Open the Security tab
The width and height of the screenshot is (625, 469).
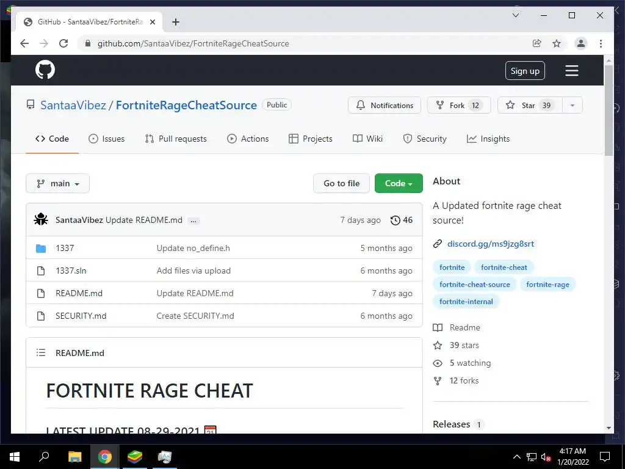coord(425,139)
